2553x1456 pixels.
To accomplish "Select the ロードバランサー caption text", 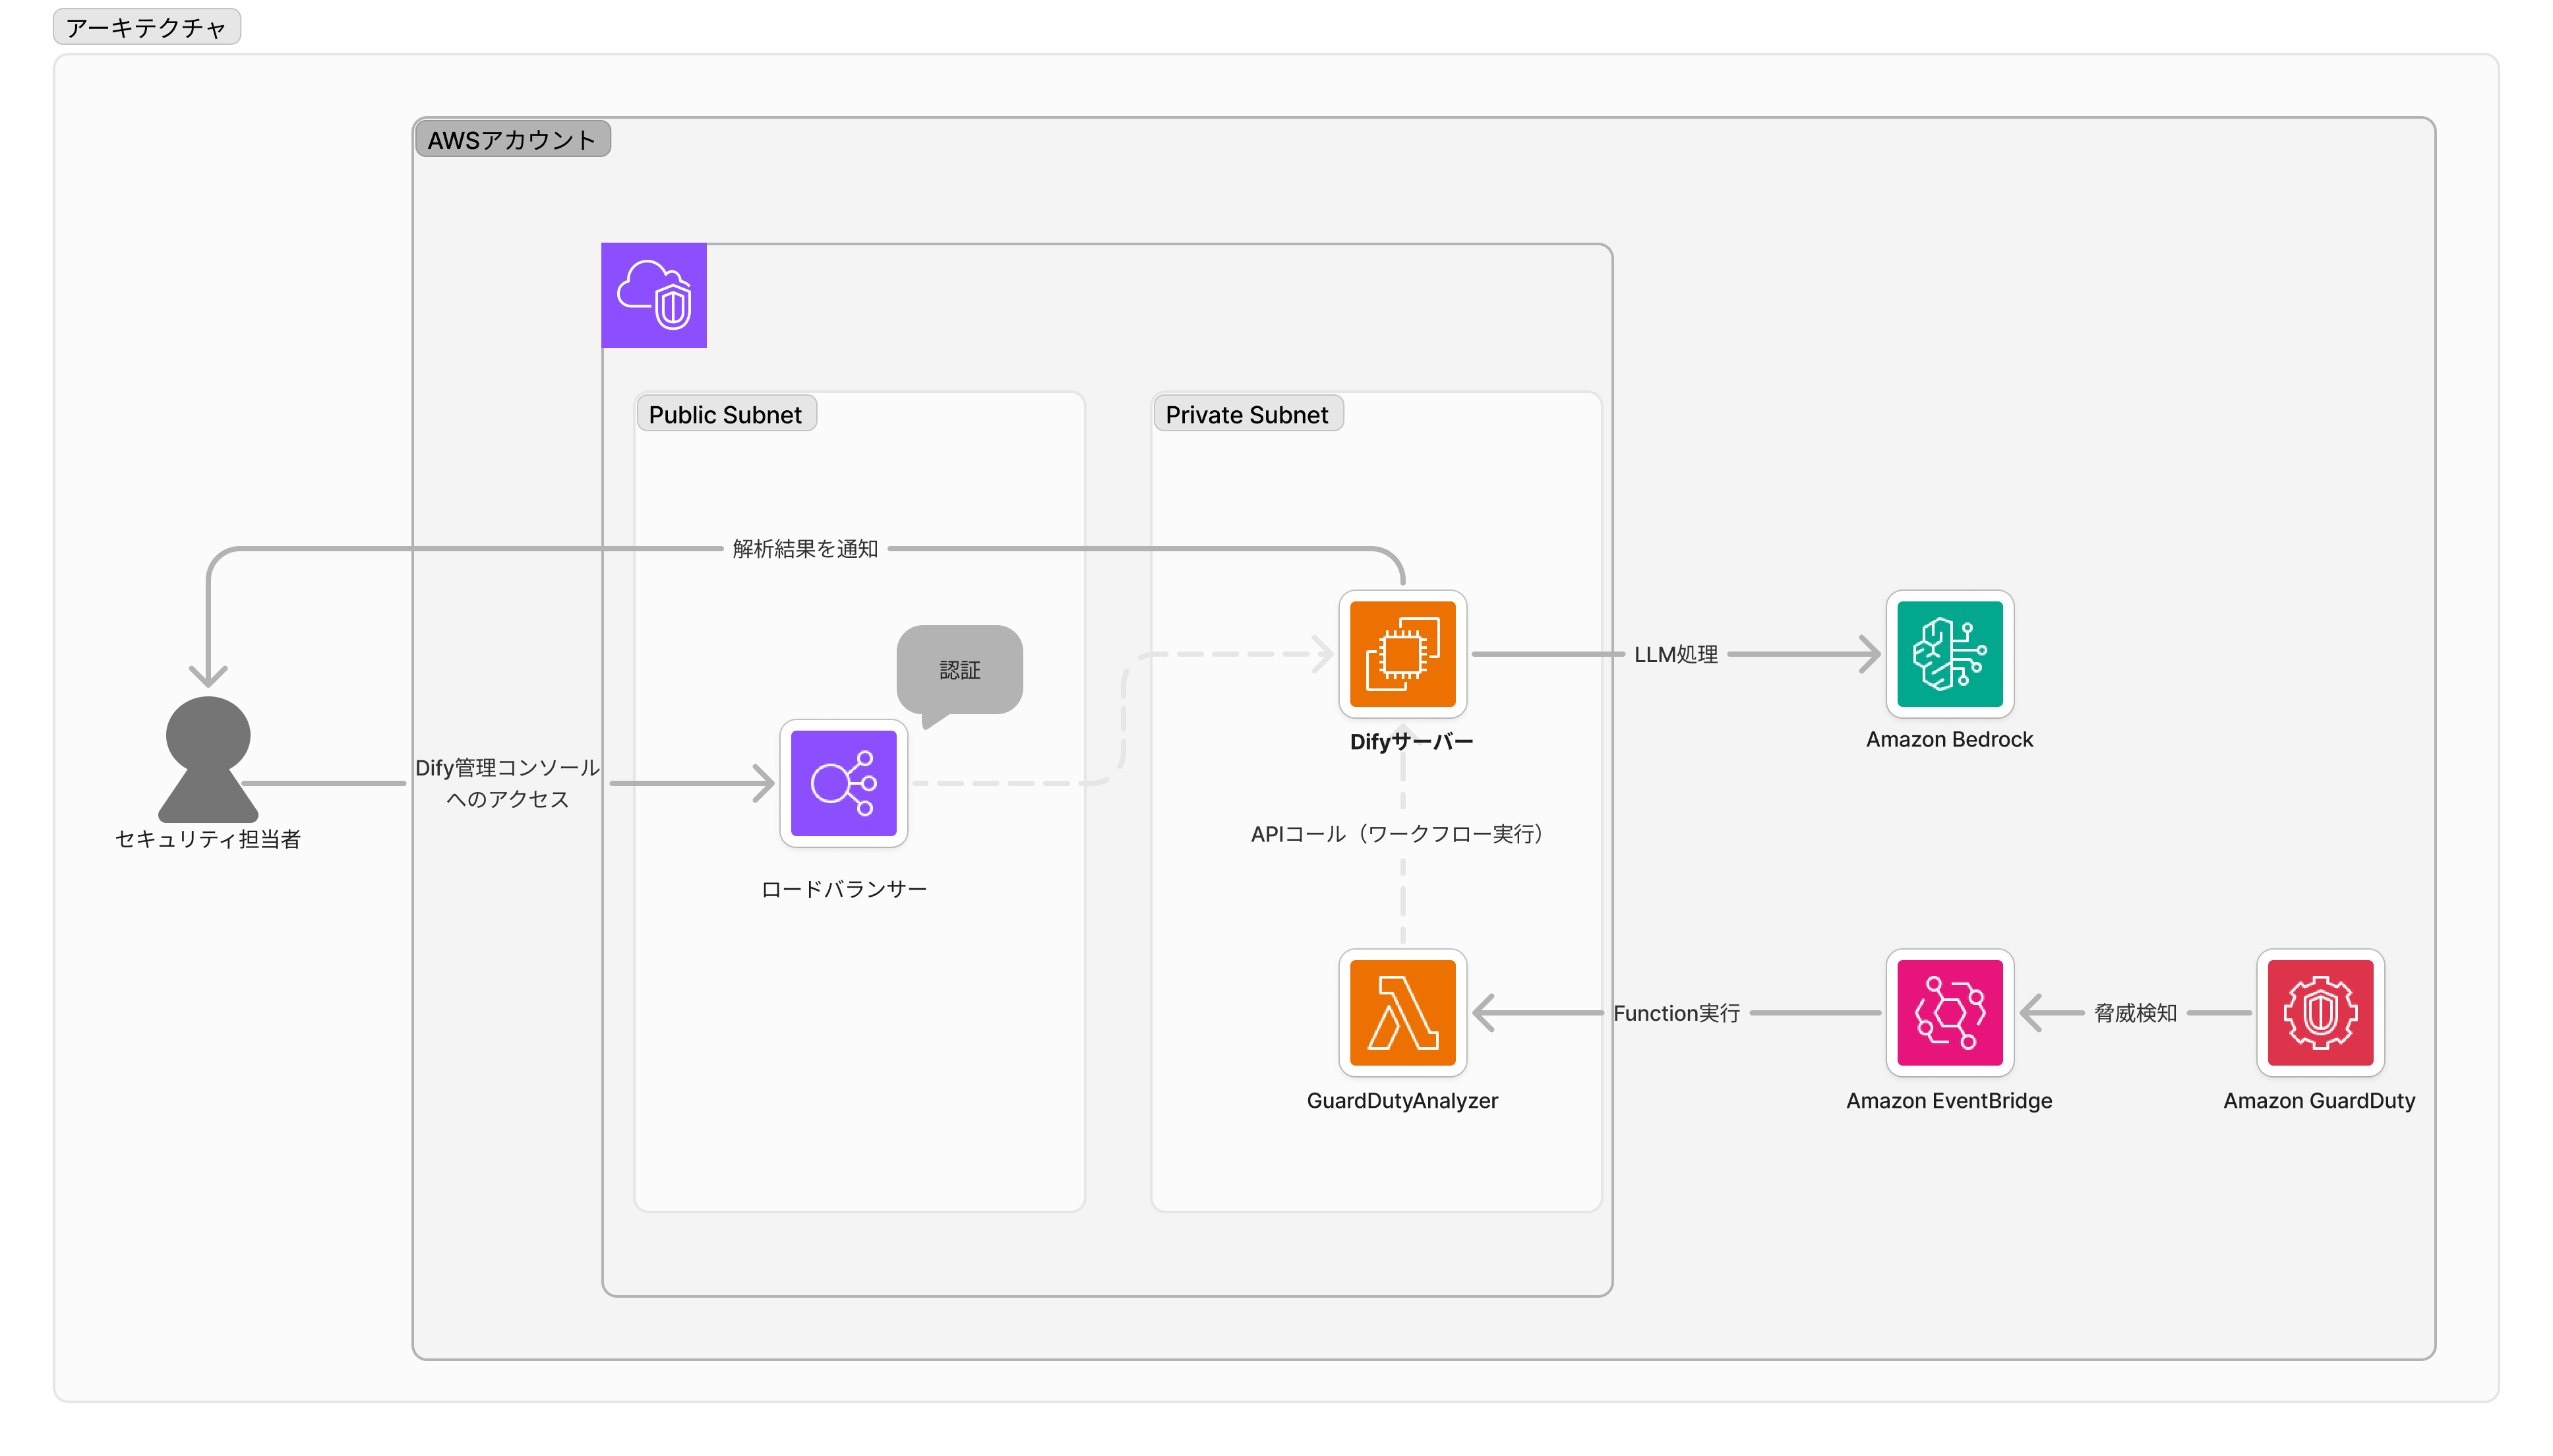I will 844,889.
